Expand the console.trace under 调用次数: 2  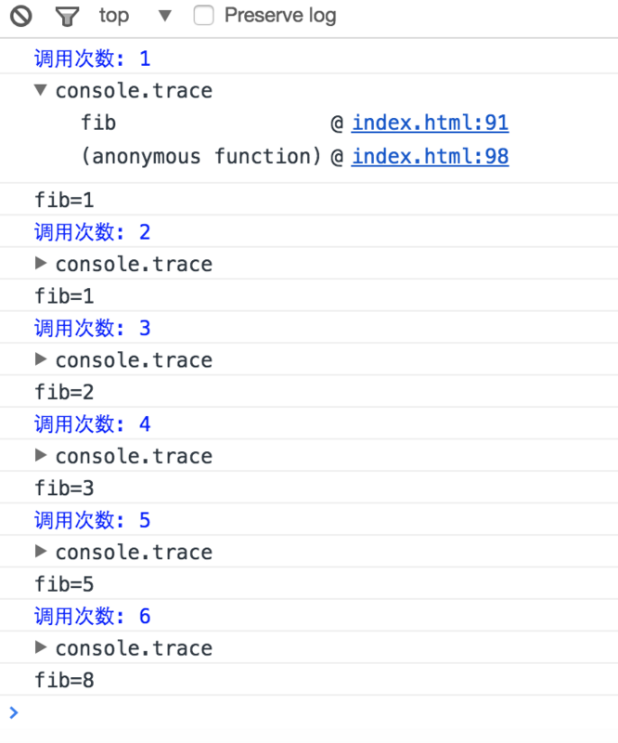[41, 263]
